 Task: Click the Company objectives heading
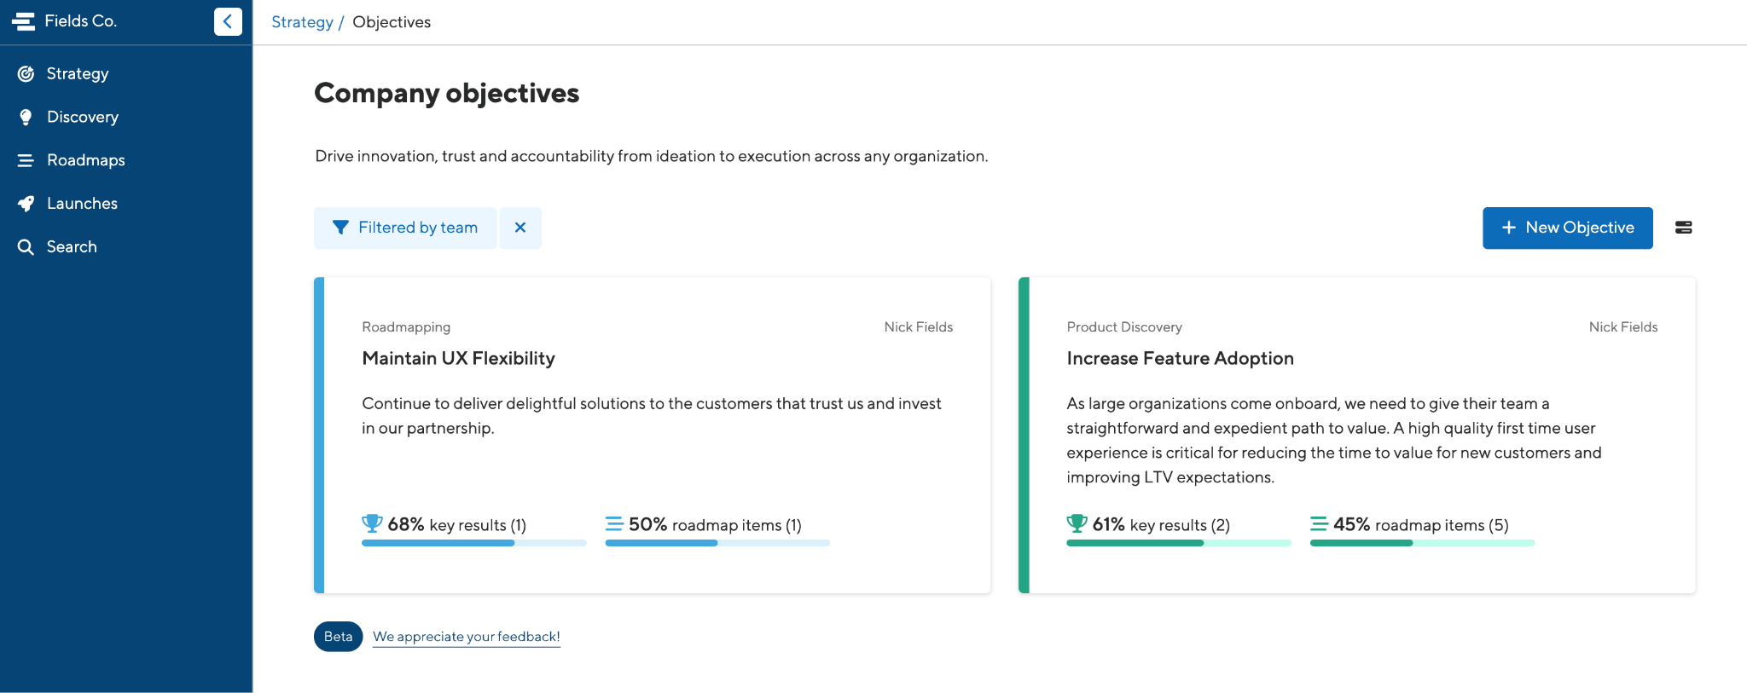pyautogui.click(x=447, y=93)
